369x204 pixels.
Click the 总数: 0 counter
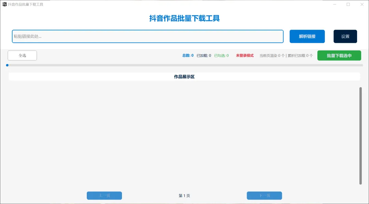[x=188, y=56]
